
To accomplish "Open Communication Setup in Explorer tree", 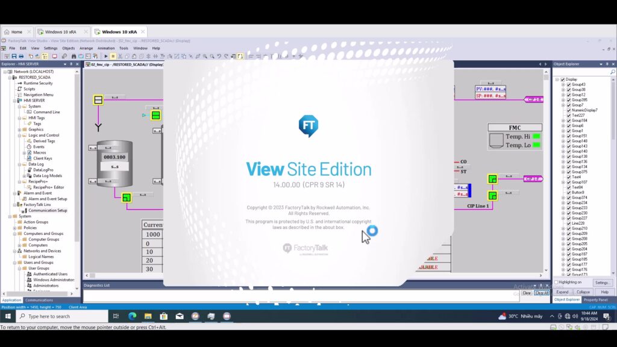I will [x=48, y=210].
